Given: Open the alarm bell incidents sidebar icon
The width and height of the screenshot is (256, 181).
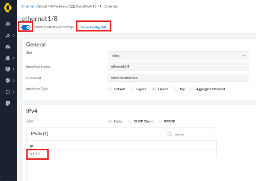Looking at the screenshot, I should (8, 58).
